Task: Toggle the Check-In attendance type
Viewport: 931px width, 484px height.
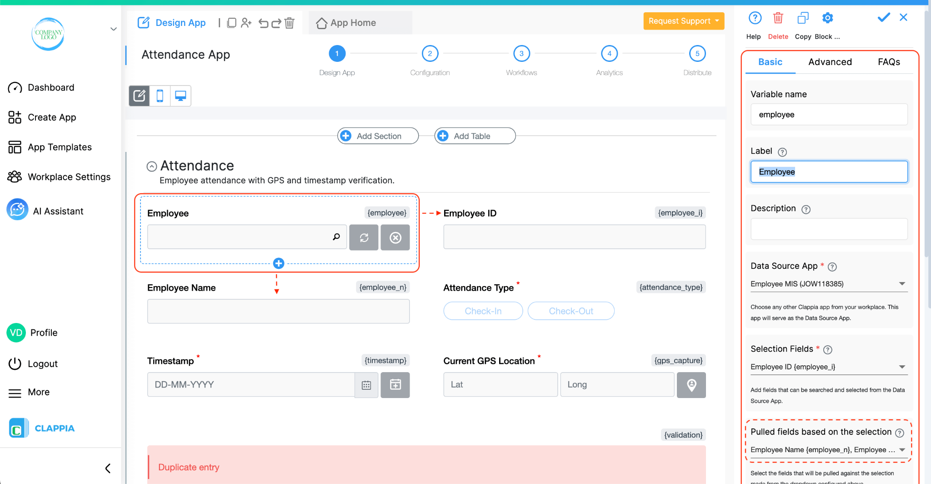Action: (483, 311)
